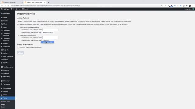Click the Pages sidebar icon
This screenshot has width=195, height=109.
tap(2, 27)
